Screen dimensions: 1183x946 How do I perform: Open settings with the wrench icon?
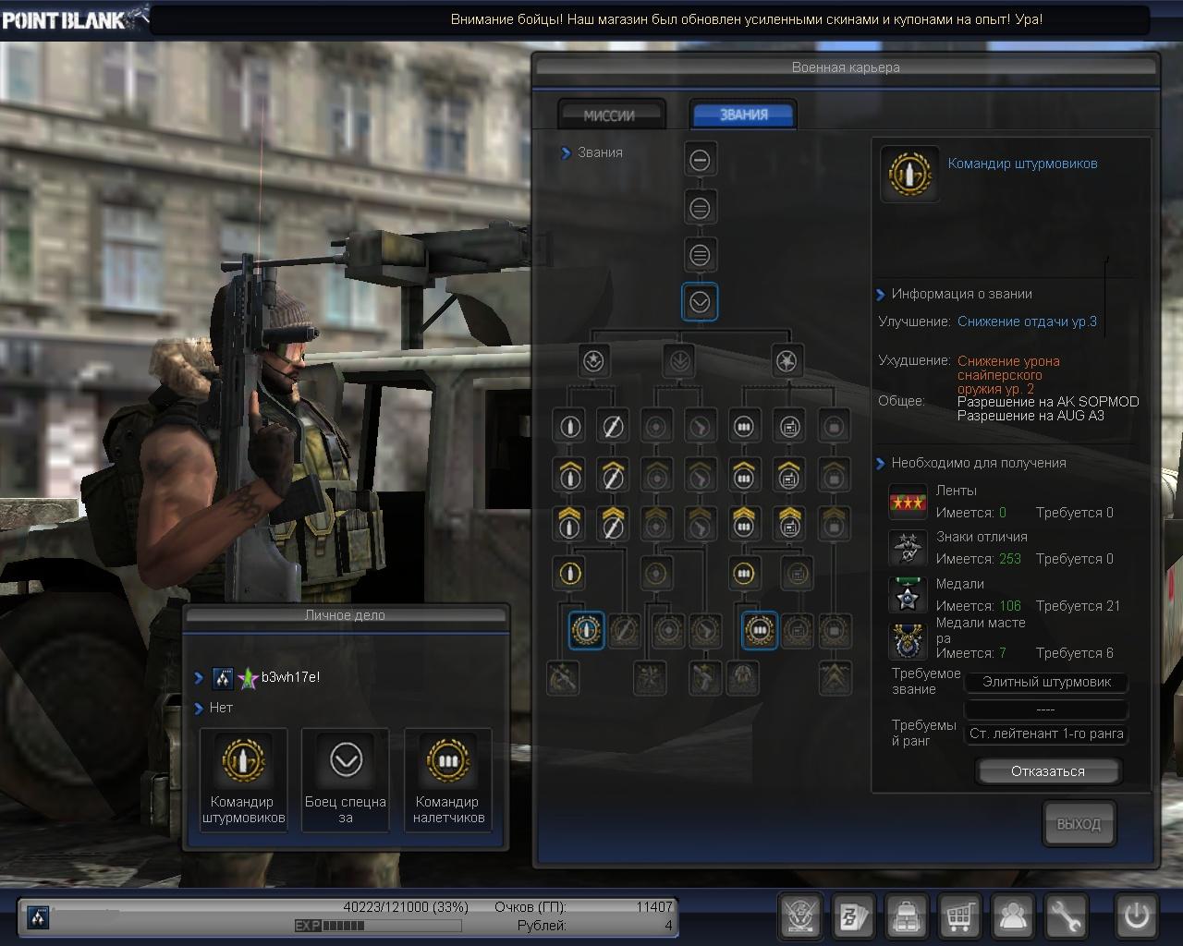[1066, 917]
